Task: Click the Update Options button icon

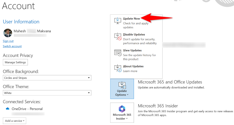Action: click(122, 85)
